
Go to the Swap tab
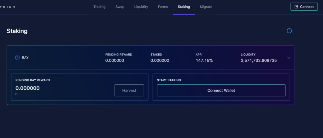[120, 7]
